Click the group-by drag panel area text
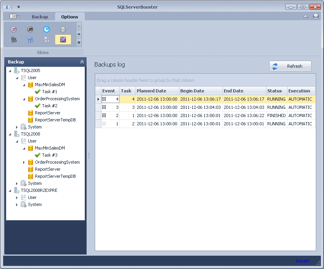 pyautogui.click(x=145, y=80)
